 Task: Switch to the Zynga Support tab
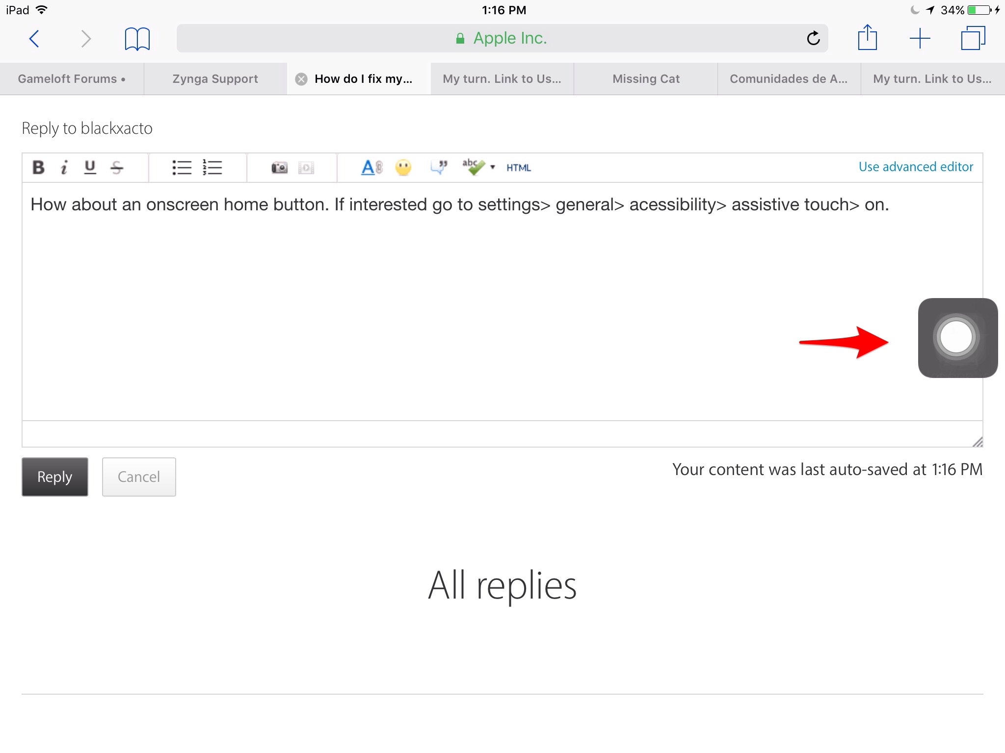pos(215,79)
